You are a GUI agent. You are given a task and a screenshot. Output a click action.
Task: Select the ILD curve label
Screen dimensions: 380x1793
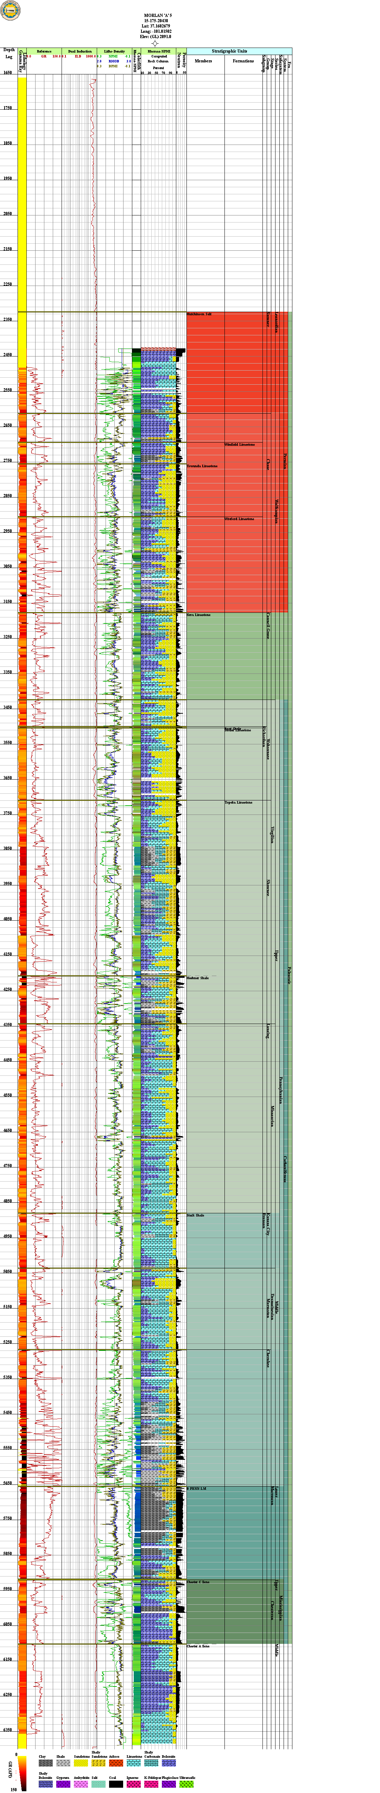click(78, 56)
